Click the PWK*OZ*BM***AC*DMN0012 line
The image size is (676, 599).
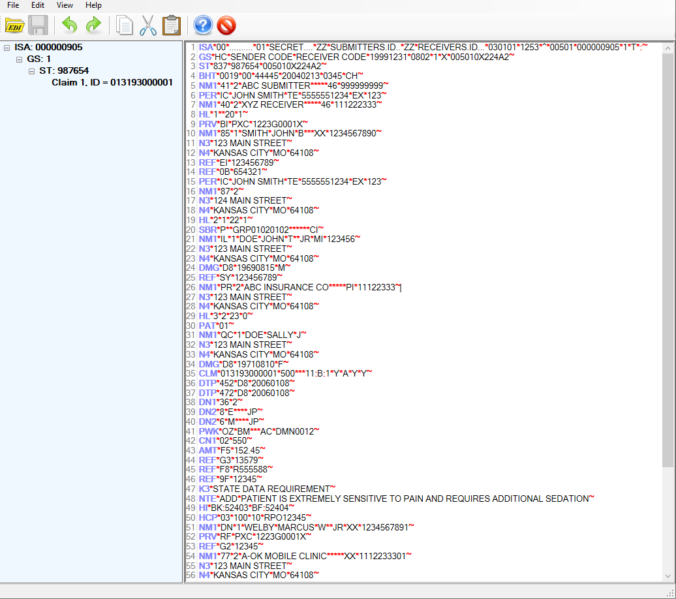tap(259, 431)
